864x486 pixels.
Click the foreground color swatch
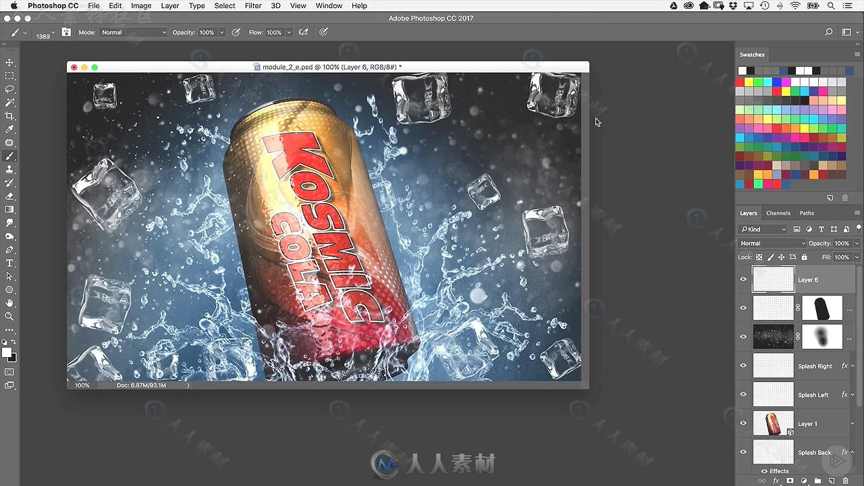point(7,352)
